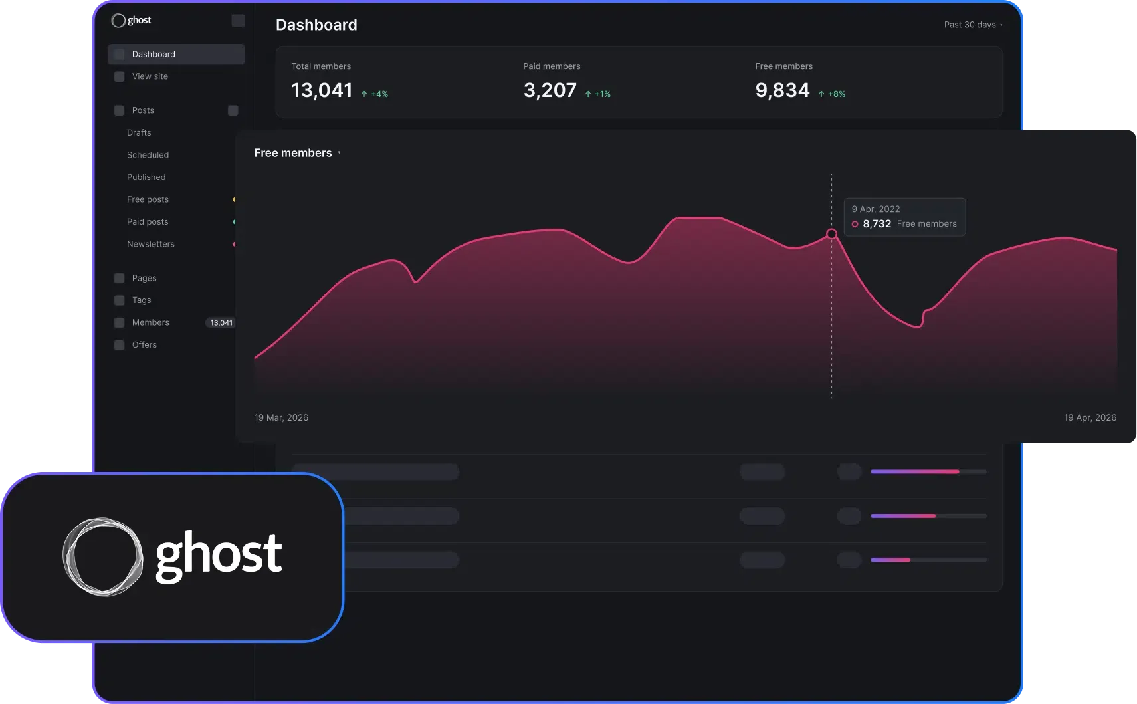Screen dimensions: 1137x704
Task: Click the 9 Apr data point on chart
Action: [831, 234]
